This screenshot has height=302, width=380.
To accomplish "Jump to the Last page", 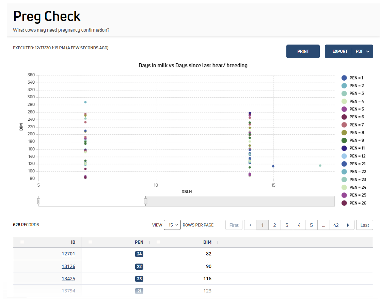I will (364, 225).
